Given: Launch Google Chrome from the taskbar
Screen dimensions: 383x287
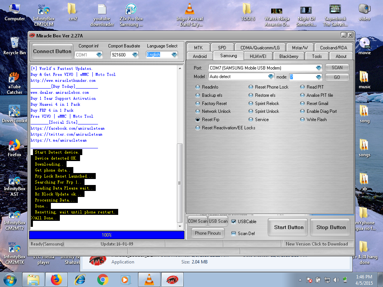Looking at the screenshot, I should click(x=103, y=280).
